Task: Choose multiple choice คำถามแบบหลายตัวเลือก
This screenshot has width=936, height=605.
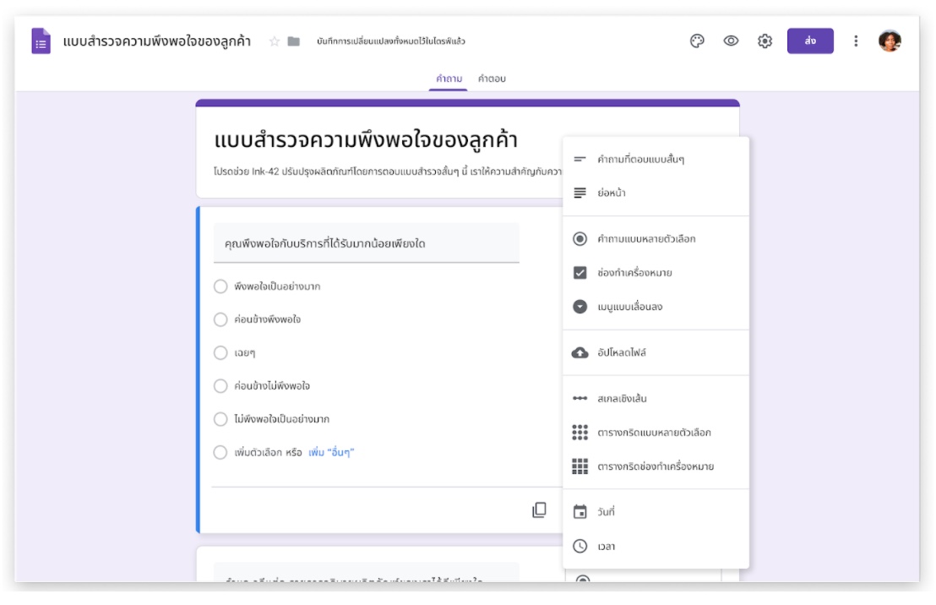Action: (x=656, y=239)
